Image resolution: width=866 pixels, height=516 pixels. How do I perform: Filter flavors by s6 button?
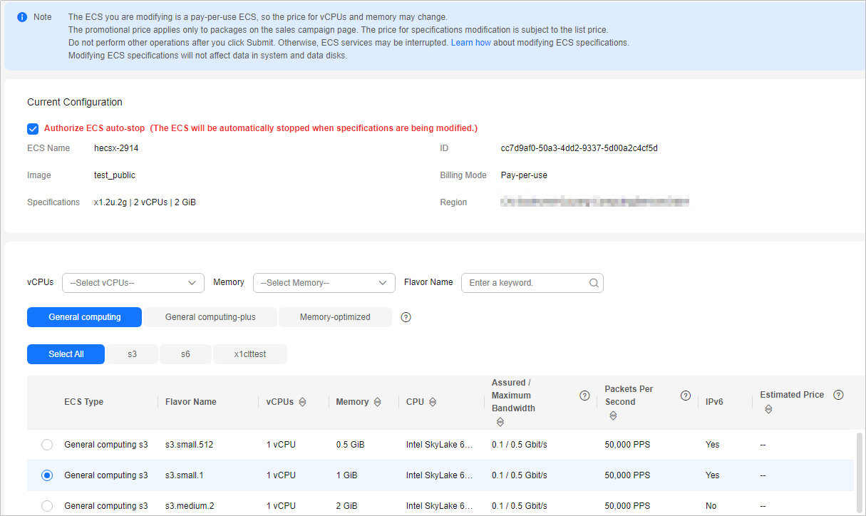185,354
